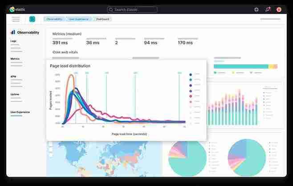This screenshot has height=186, width=293.
Task: Click the Core web vitals heading
Action: 65,52
